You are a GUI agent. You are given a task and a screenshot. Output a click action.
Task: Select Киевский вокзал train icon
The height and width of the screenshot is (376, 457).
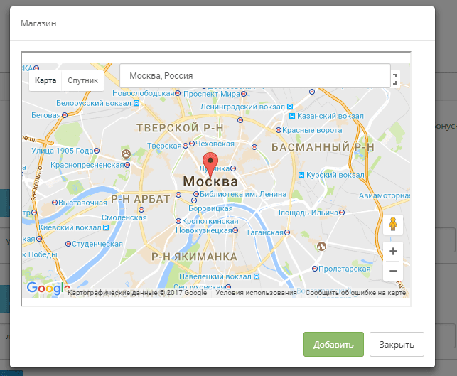click(x=106, y=227)
